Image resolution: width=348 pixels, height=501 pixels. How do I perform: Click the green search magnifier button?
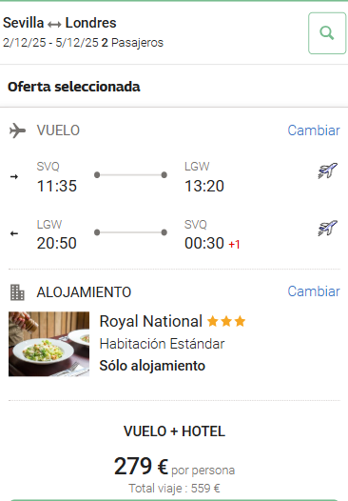[x=327, y=33]
